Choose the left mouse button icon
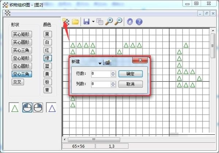This screenshot has height=153, width=219. coord(27,107)
